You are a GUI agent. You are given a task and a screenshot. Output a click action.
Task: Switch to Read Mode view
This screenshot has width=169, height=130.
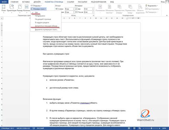(129, 128)
